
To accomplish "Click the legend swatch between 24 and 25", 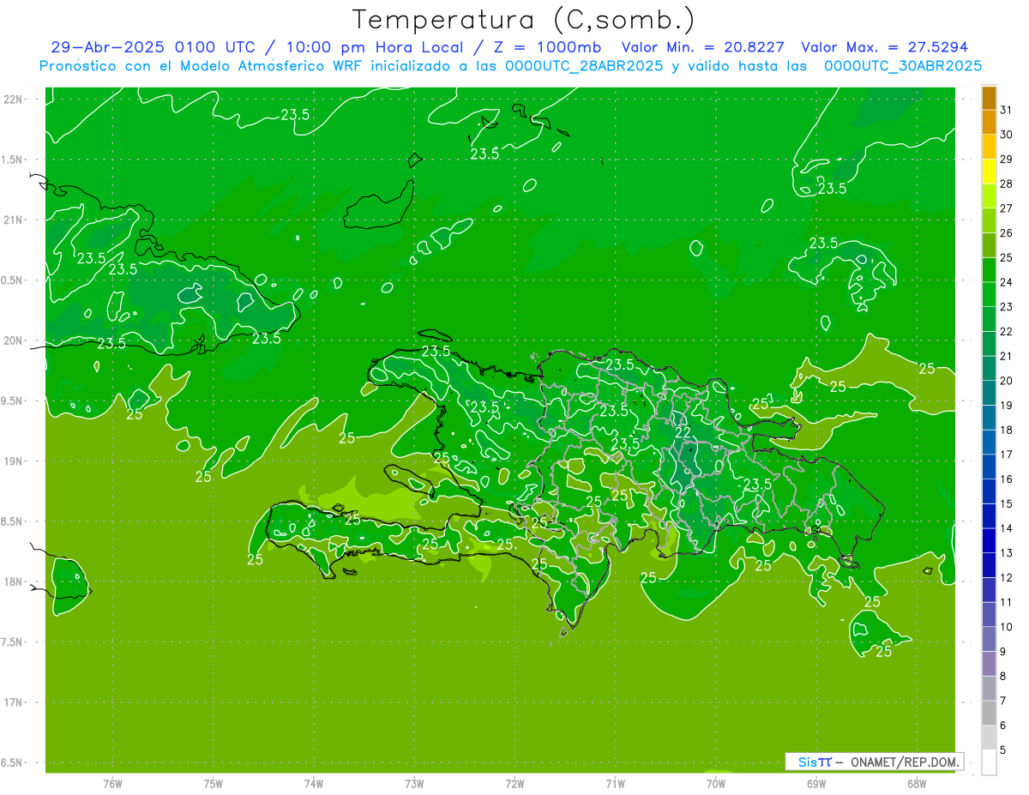I will click(989, 270).
